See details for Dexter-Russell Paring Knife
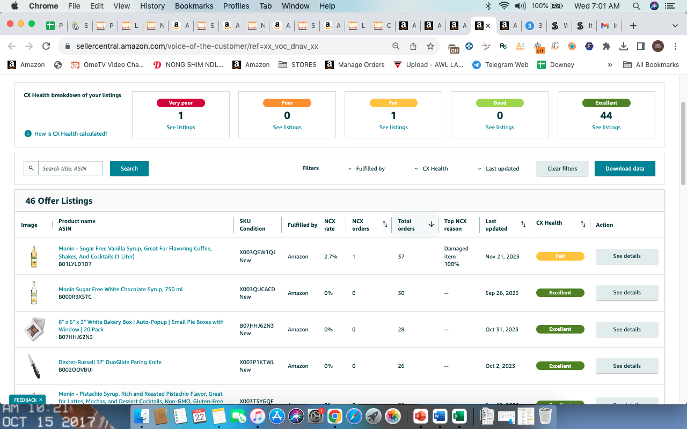Screen dimensions: 687x429 click(627, 366)
